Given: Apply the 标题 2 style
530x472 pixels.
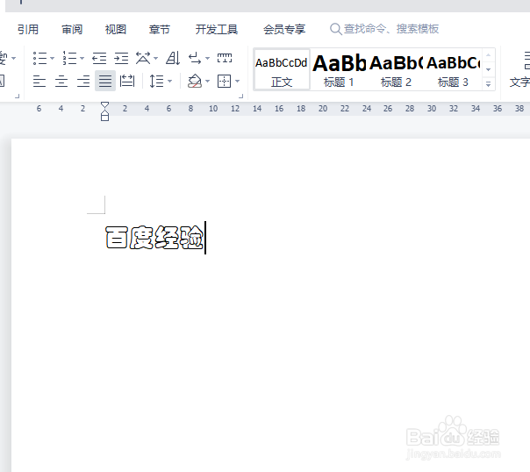Looking at the screenshot, I should (396, 70).
